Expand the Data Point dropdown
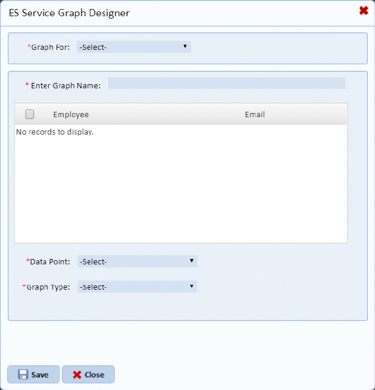Image resolution: width=375 pixels, height=390 pixels. click(137, 261)
